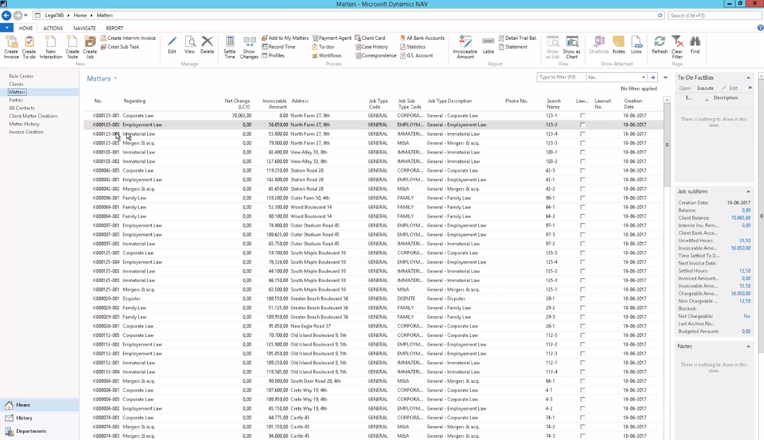Click the Create Invoice ribbon icon
This screenshot has width=764, height=440.
coord(11,47)
